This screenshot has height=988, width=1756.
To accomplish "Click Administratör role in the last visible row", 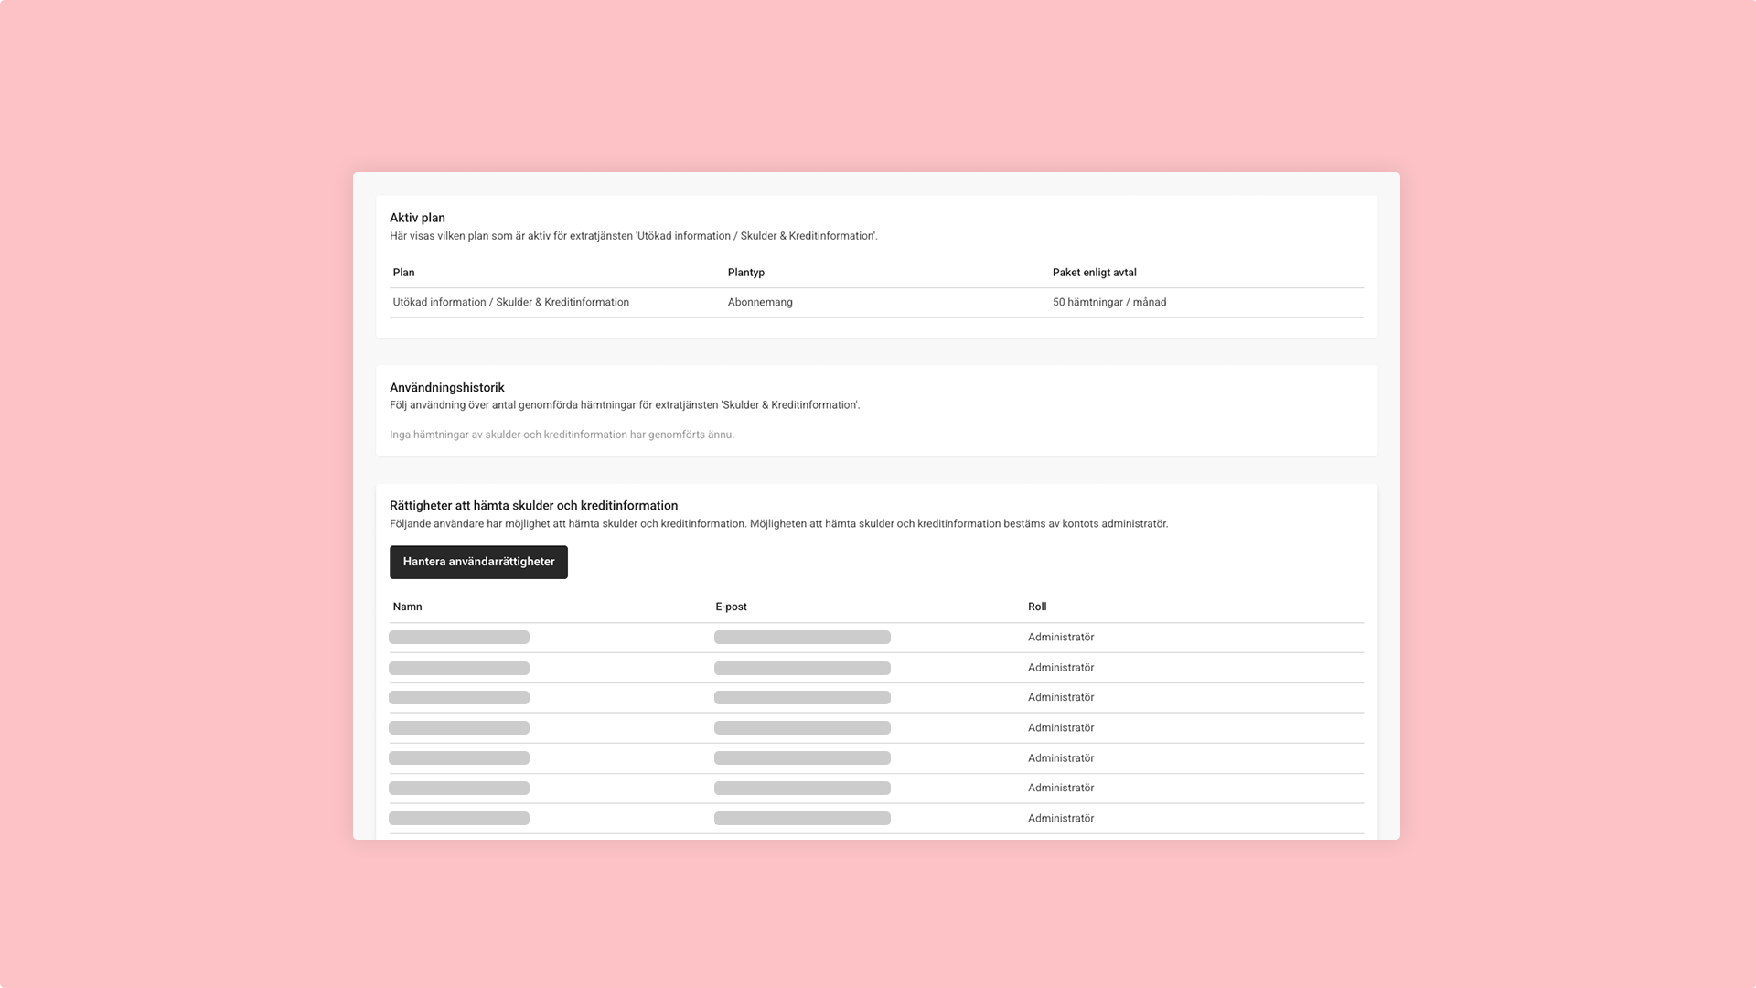I will click(x=1060, y=819).
